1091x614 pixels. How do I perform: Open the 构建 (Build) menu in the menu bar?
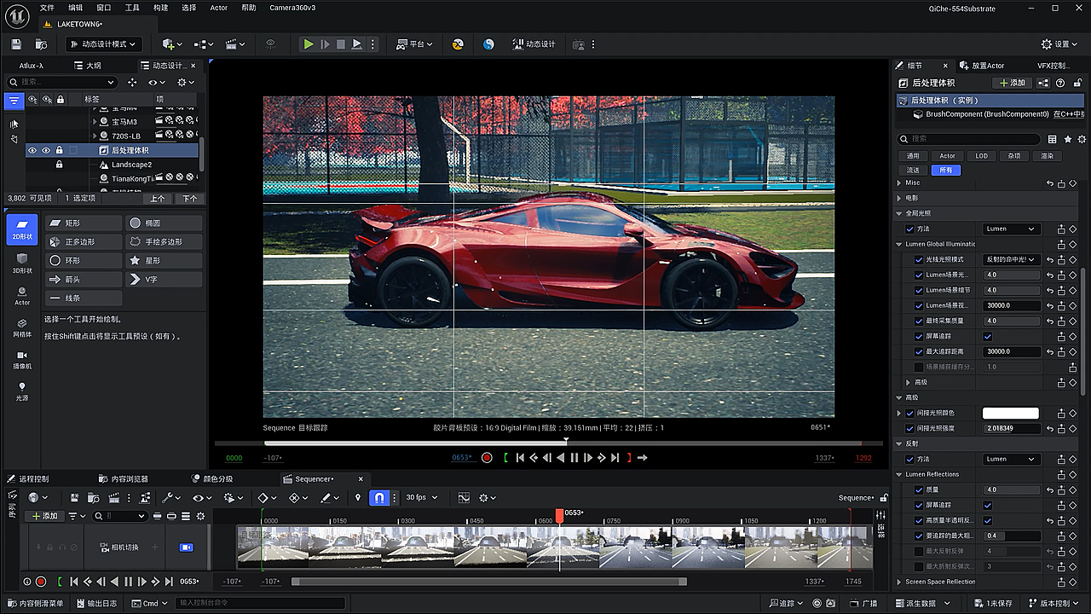point(160,8)
